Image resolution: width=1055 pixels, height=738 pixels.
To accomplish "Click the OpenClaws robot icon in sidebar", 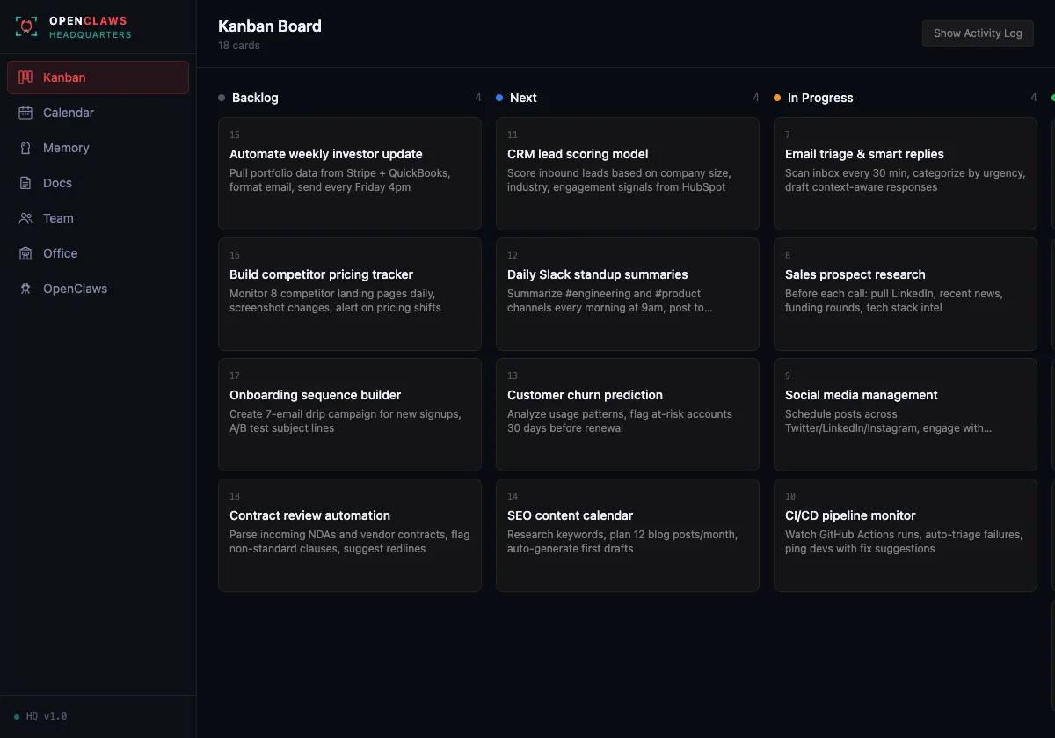I will click(25, 289).
